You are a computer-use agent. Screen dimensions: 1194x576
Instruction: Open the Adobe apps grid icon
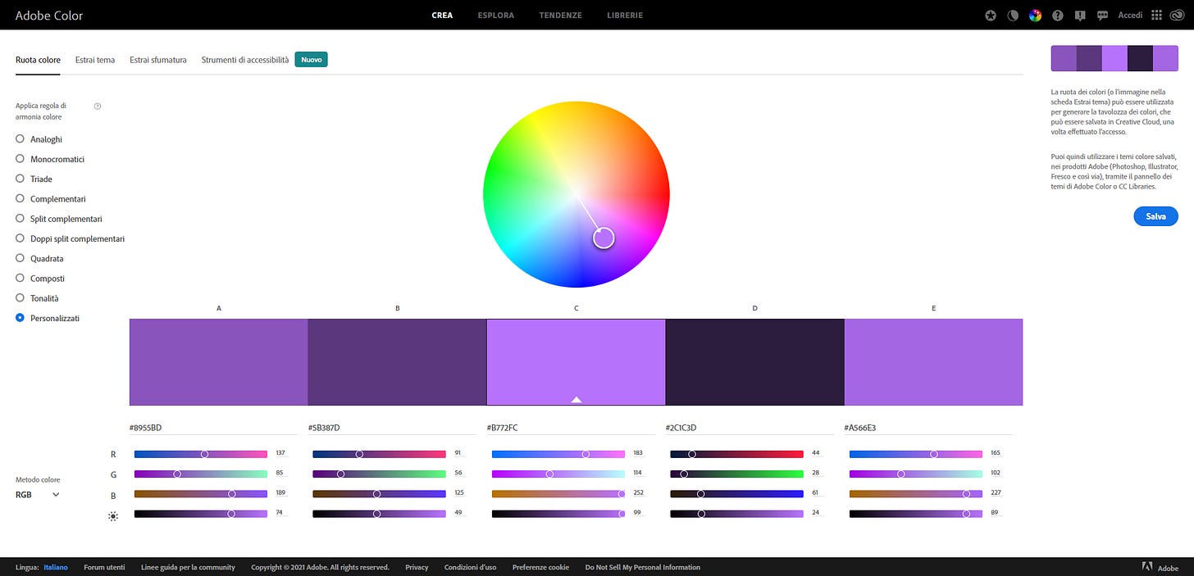click(1157, 15)
